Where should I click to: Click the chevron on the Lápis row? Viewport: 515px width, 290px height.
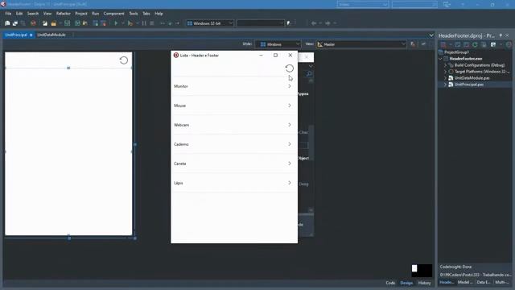click(290, 183)
